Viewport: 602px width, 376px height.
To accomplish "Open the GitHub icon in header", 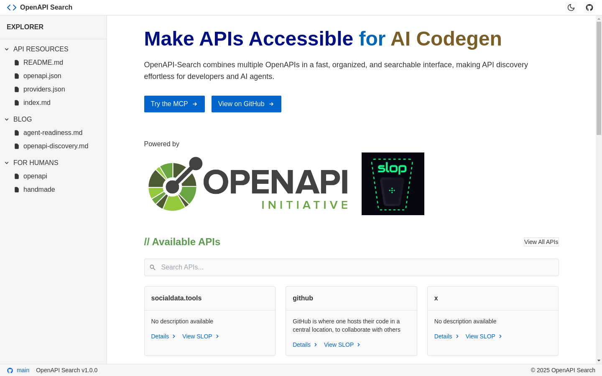I will pos(589,8).
